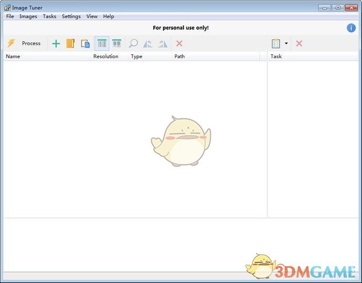Add a folder using the orange folder icon
The height and width of the screenshot is (283, 362).
pyautogui.click(x=71, y=44)
